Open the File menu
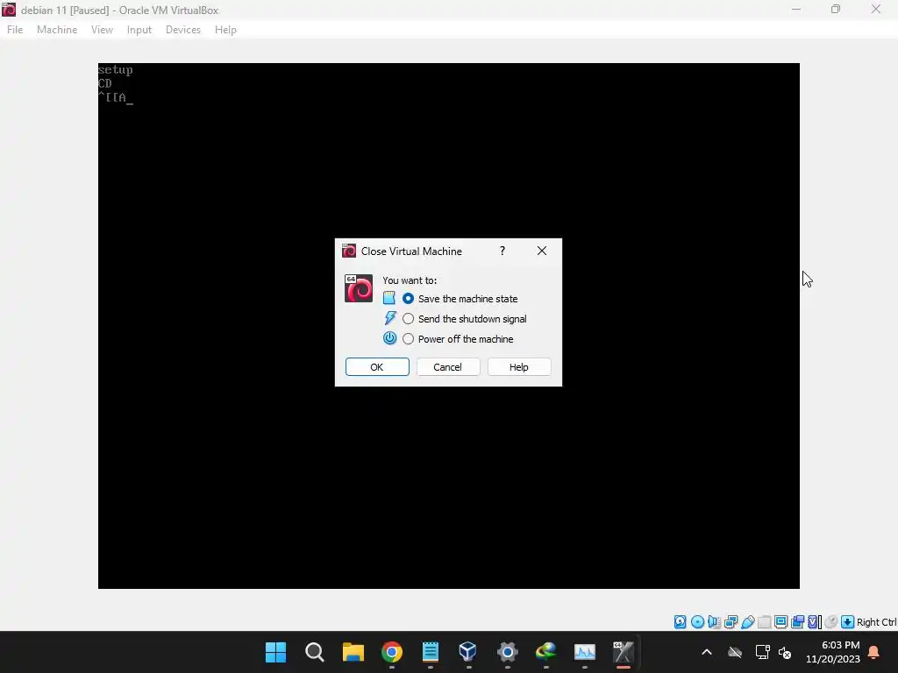Image resolution: width=898 pixels, height=673 pixels. (x=15, y=30)
